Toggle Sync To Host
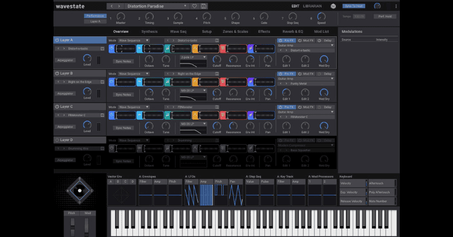The width and height of the screenshot is (453, 237). 354,6
